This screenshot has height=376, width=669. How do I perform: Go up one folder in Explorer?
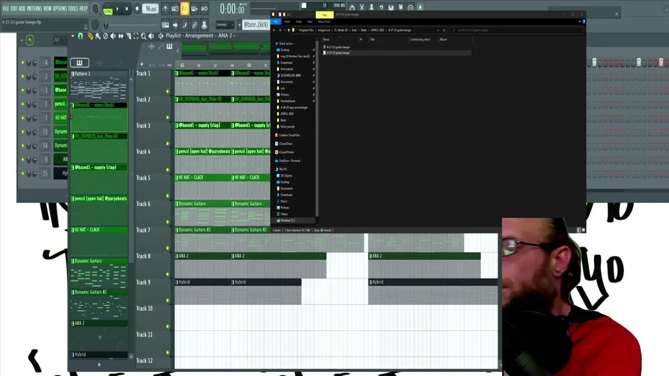pyautogui.click(x=288, y=30)
